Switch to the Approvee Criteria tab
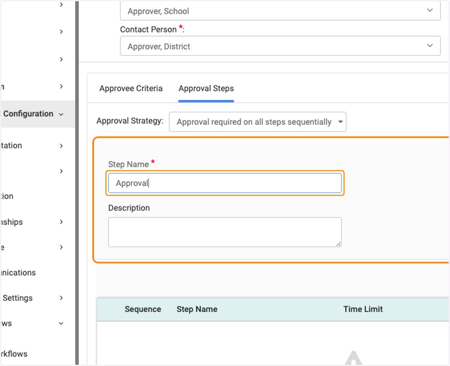This screenshot has height=366, width=450. pos(131,88)
